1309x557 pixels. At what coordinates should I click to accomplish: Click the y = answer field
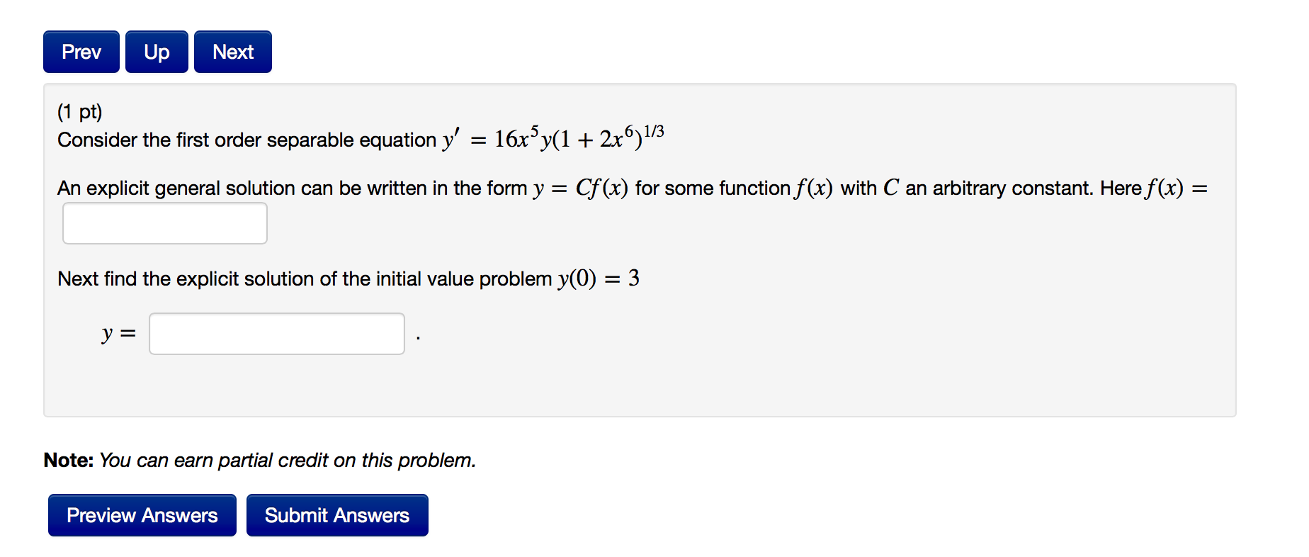pyautogui.click(x=276, y=334)
